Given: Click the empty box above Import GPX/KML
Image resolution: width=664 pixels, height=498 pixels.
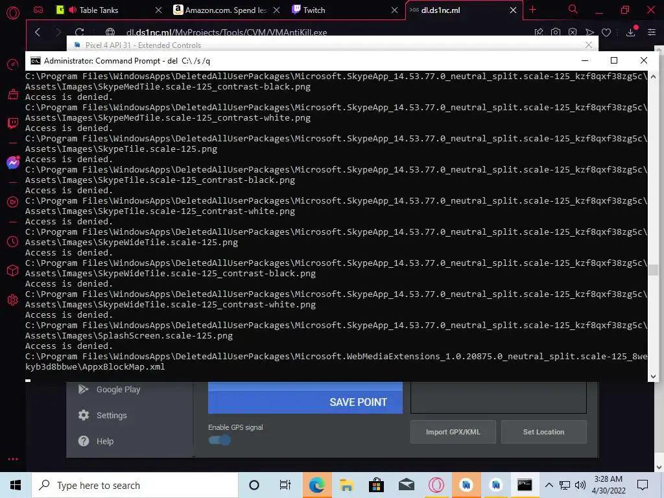Looking at the screenshot, I should tap(499, 397).
